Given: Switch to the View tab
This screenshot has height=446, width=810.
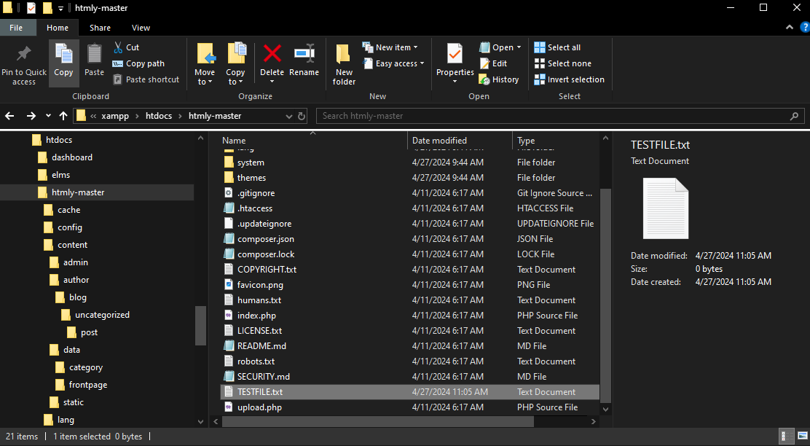Looking at the screenshot, I should pyautogui.click(x=141, y=27).
